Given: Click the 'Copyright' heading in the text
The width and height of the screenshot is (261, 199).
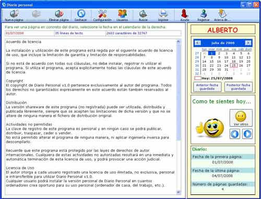Looking at the screenshot, I should [15, 81].
